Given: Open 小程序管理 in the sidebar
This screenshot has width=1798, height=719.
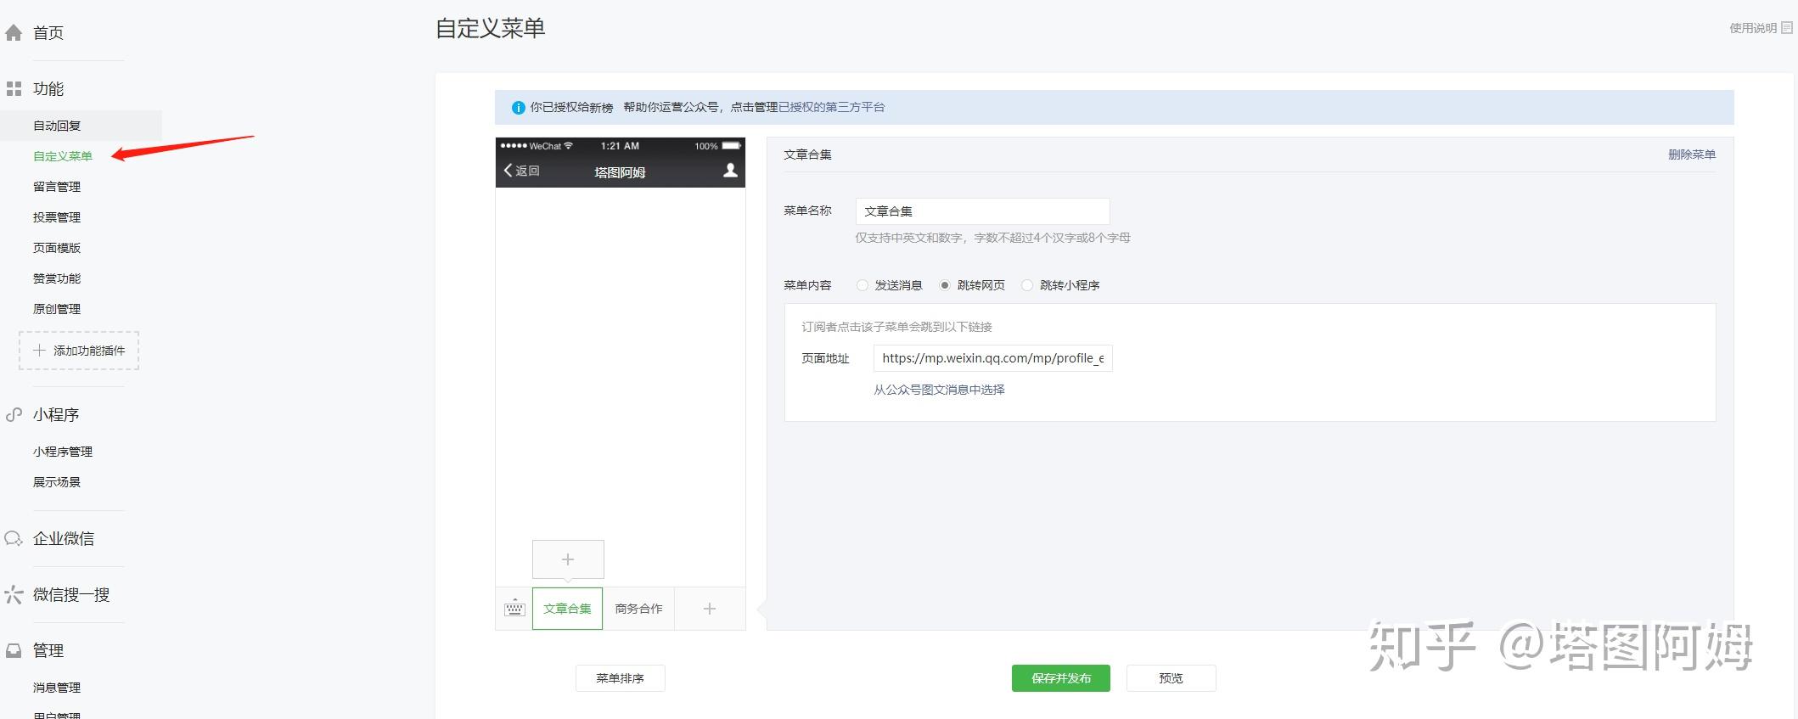Looking at the screenshot, I should 63,452.
